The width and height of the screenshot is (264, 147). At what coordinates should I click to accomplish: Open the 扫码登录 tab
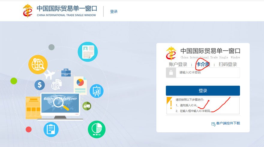[x=228, y=64]
